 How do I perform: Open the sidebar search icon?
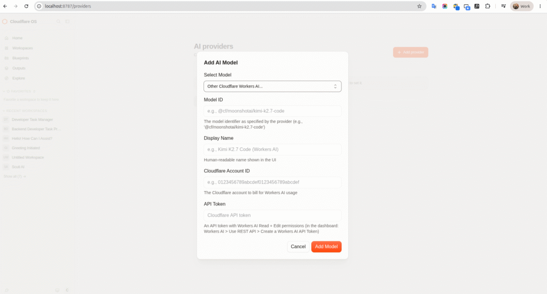pos(59,21)
